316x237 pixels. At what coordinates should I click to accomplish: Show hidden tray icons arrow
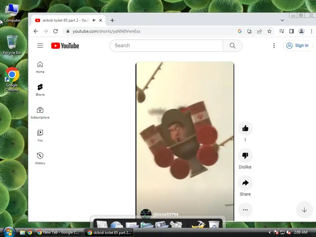tap(270, 233)
